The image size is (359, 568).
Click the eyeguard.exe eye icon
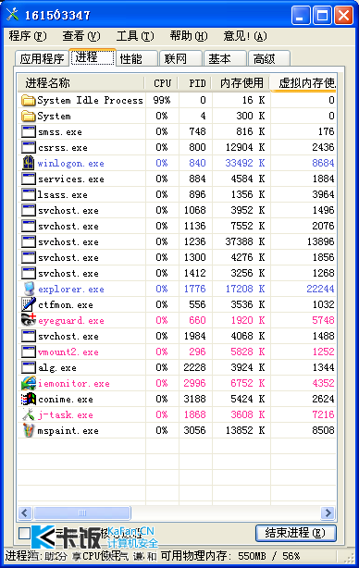(x=29, y=320)
